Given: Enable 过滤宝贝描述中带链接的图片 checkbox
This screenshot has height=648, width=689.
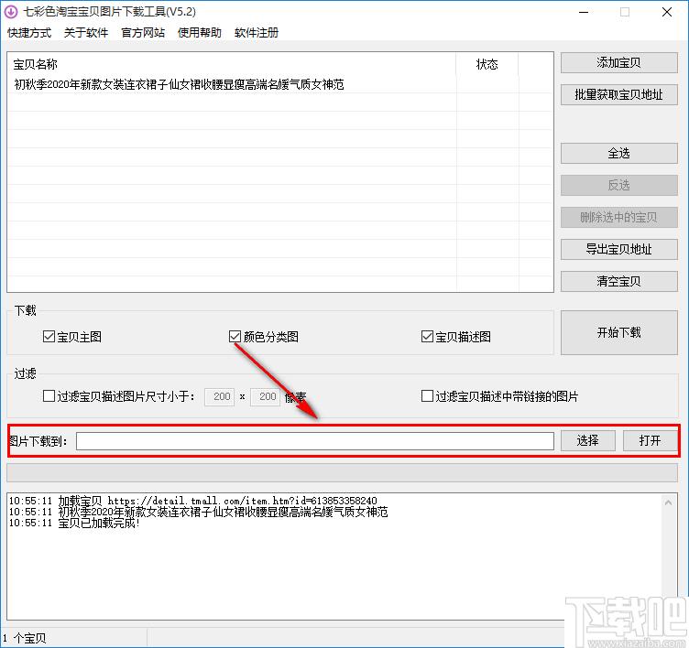Looking at the screenshot, I should [x=427, y=396].
